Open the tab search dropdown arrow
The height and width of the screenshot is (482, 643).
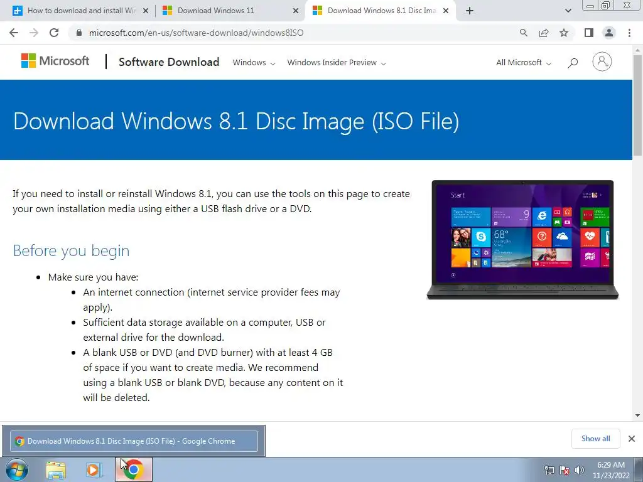point(568,11)
